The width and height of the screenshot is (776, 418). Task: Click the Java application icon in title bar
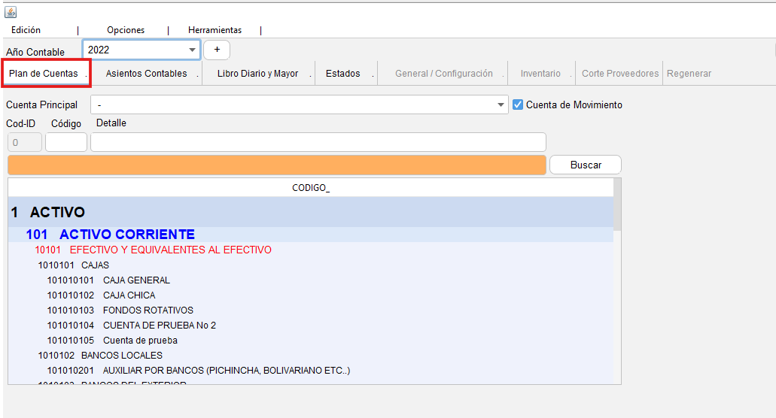coord(11,12)
